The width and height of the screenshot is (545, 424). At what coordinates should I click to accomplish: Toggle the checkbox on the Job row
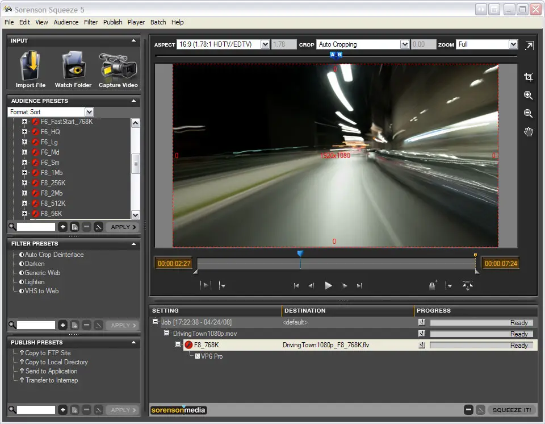422,322
